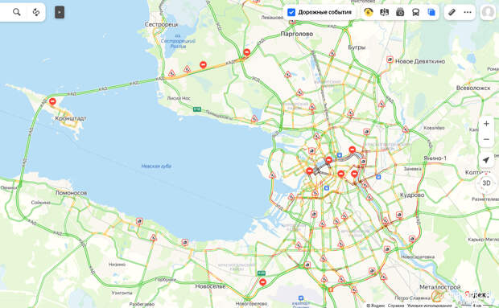The image size is (499, 308).
Task: Zoom out with the minus button
Action: [486, 139]
